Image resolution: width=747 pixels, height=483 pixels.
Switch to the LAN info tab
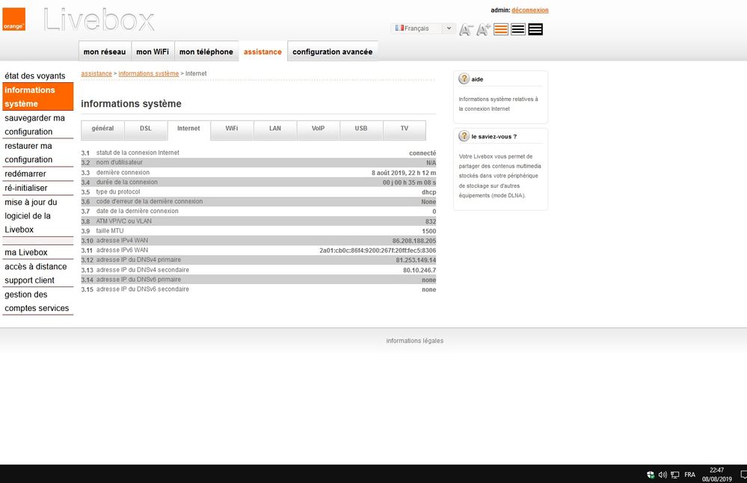pyautogui.click(x=275, y=129)
